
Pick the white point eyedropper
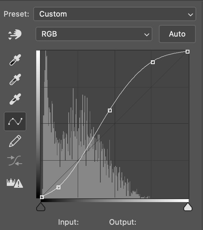(x=15, y=99)
